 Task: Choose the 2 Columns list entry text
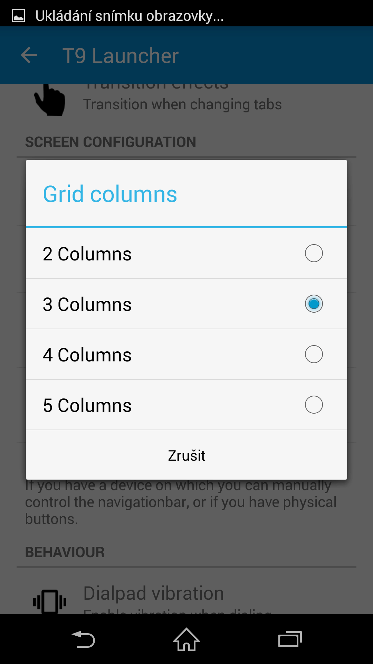point(87,254)
